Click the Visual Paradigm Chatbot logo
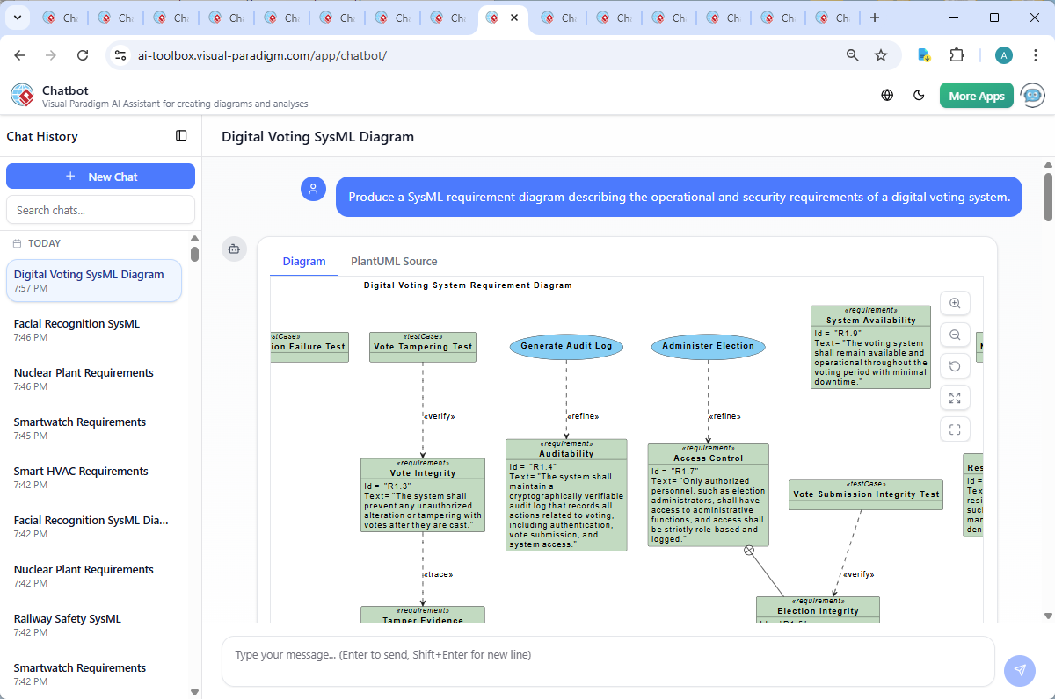 pyautogui.click(x=21, y=95)
